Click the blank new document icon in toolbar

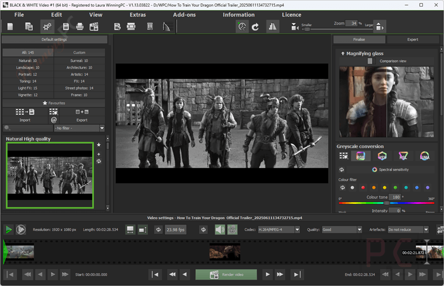tap(10, 27)
